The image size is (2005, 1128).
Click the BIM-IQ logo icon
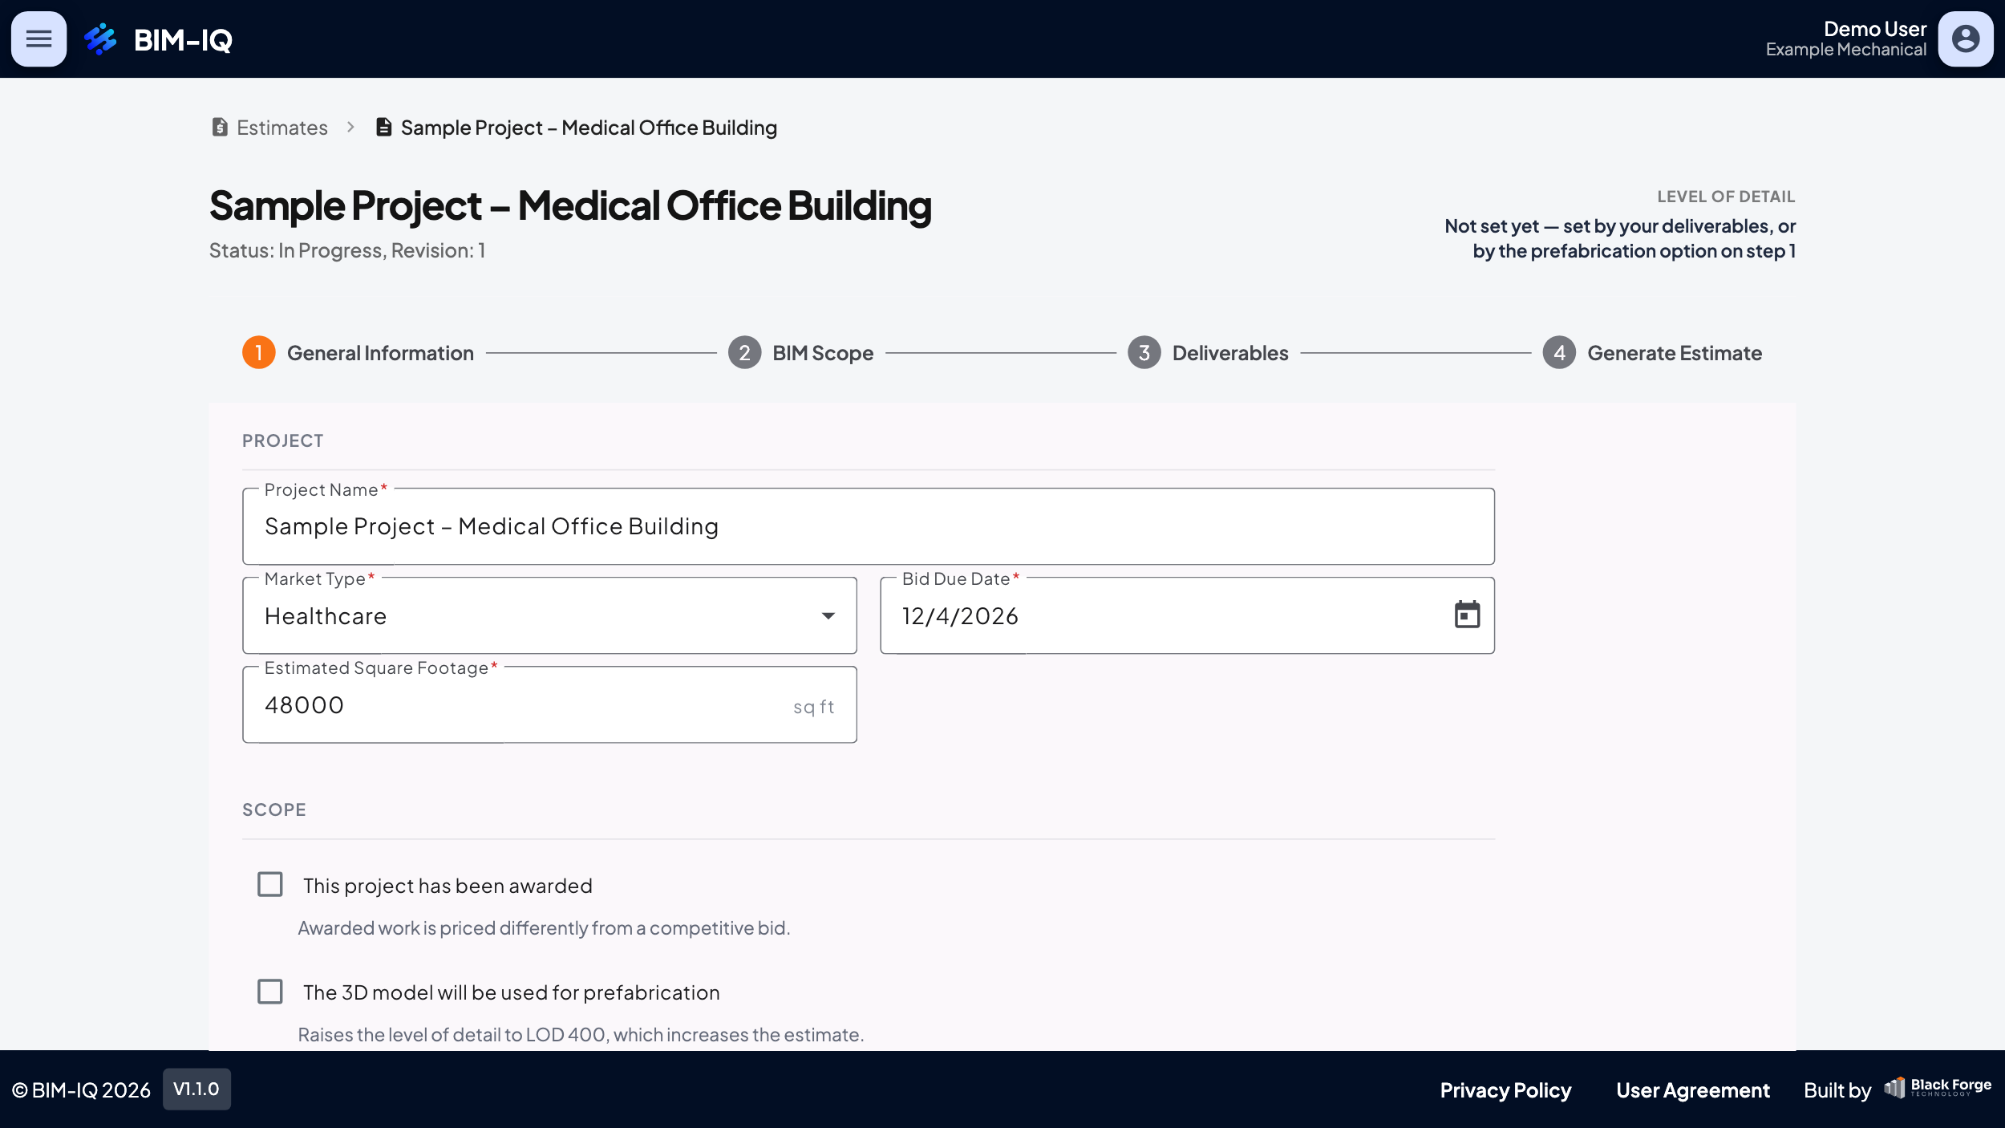point(101,39)
